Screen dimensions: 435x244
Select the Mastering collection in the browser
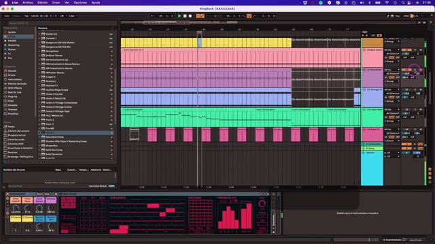tap(14, 45)
